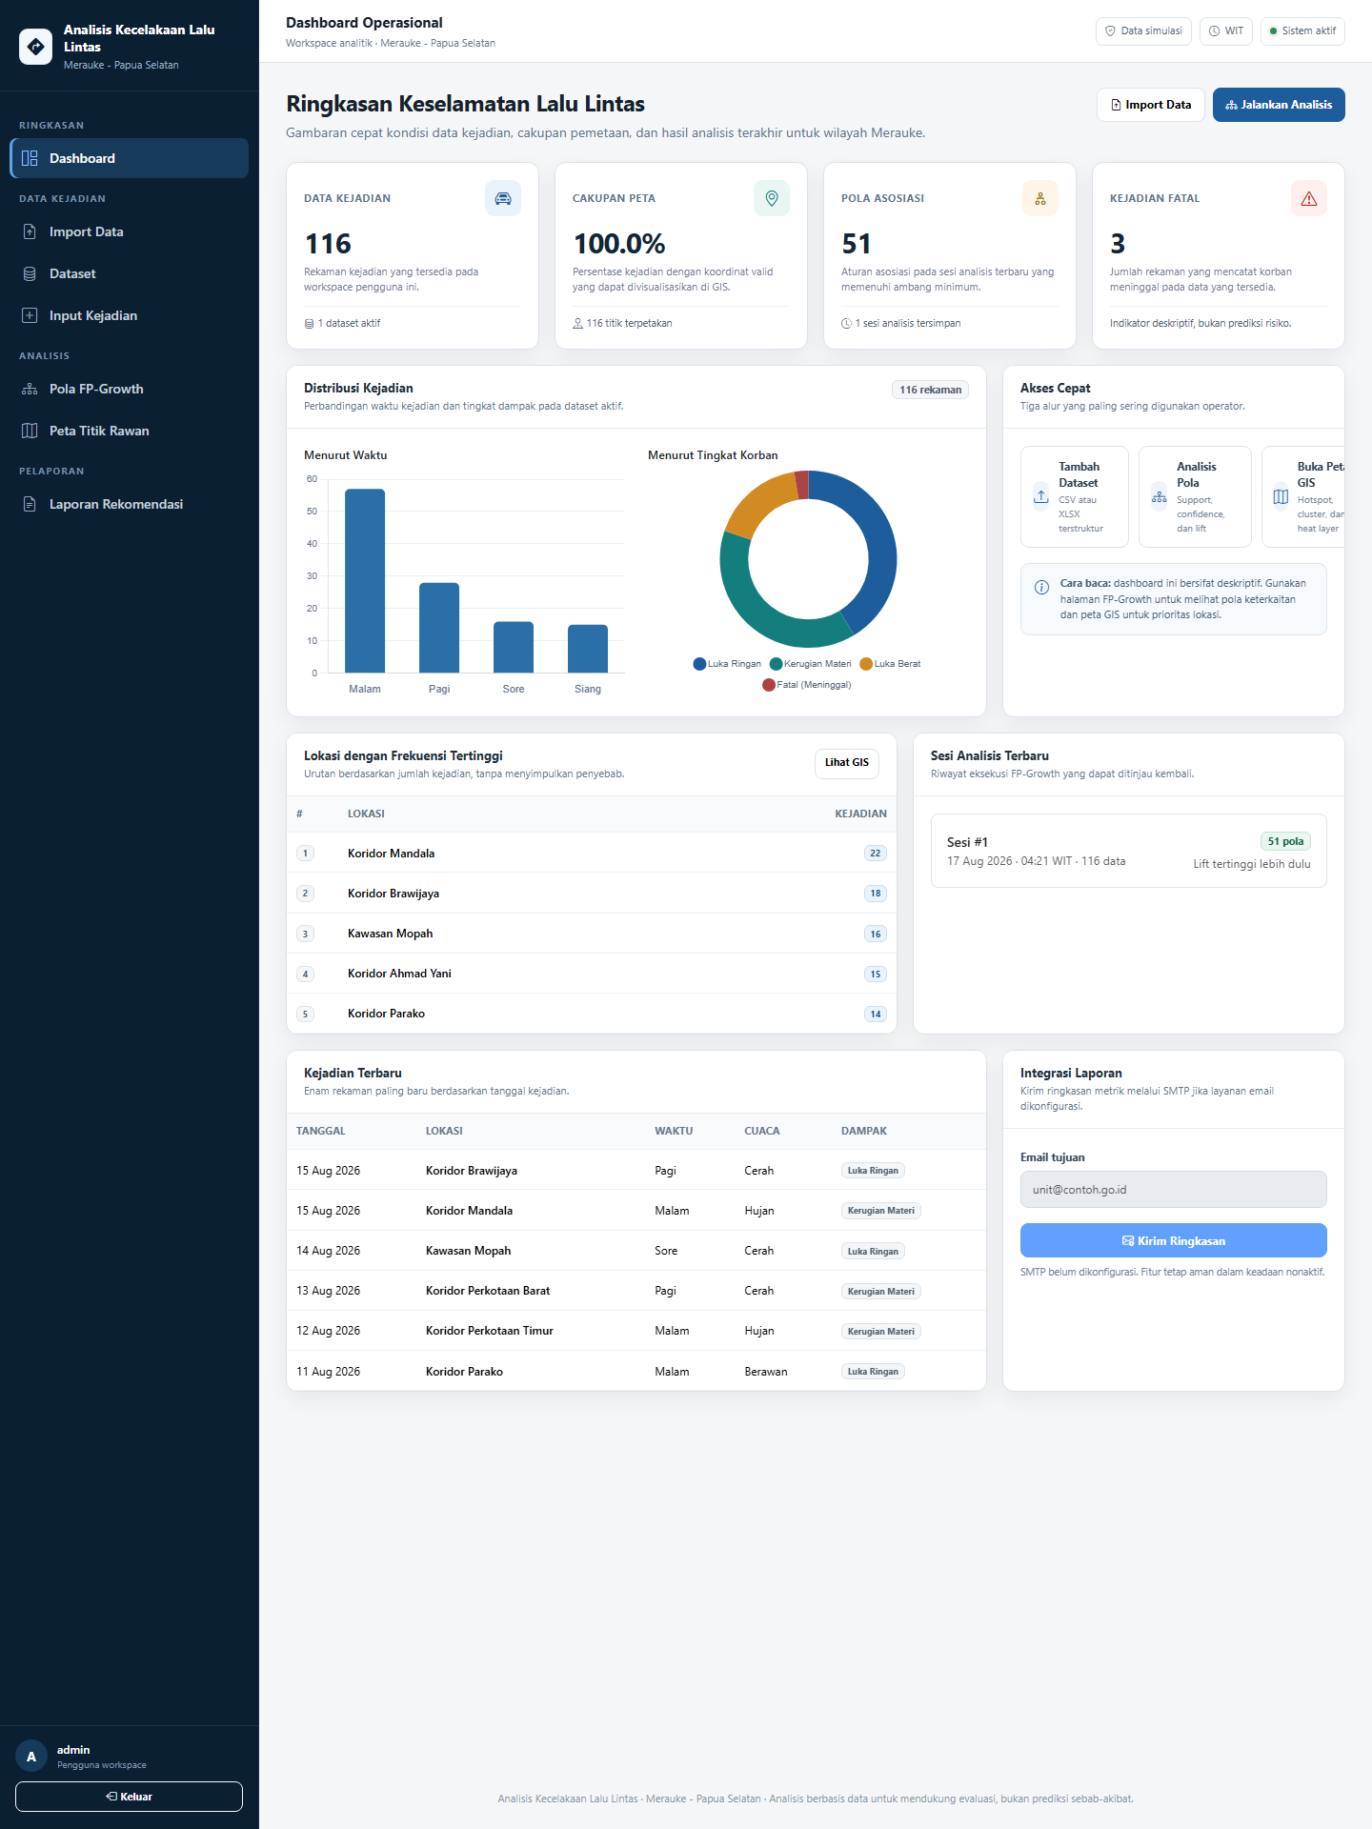Click the Email tujuan input field
This screenshot has width=1372, height=1829.
1174,1190
